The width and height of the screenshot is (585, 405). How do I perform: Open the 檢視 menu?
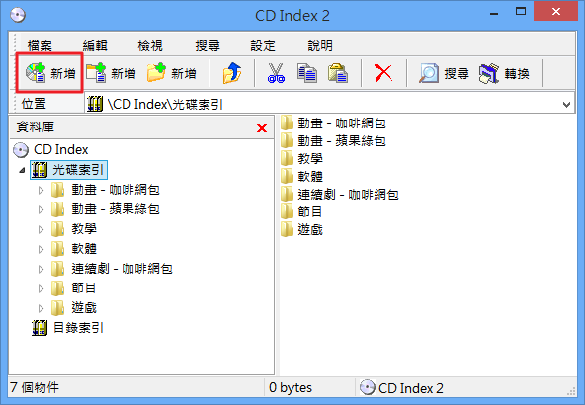click(x=150, y=46)
